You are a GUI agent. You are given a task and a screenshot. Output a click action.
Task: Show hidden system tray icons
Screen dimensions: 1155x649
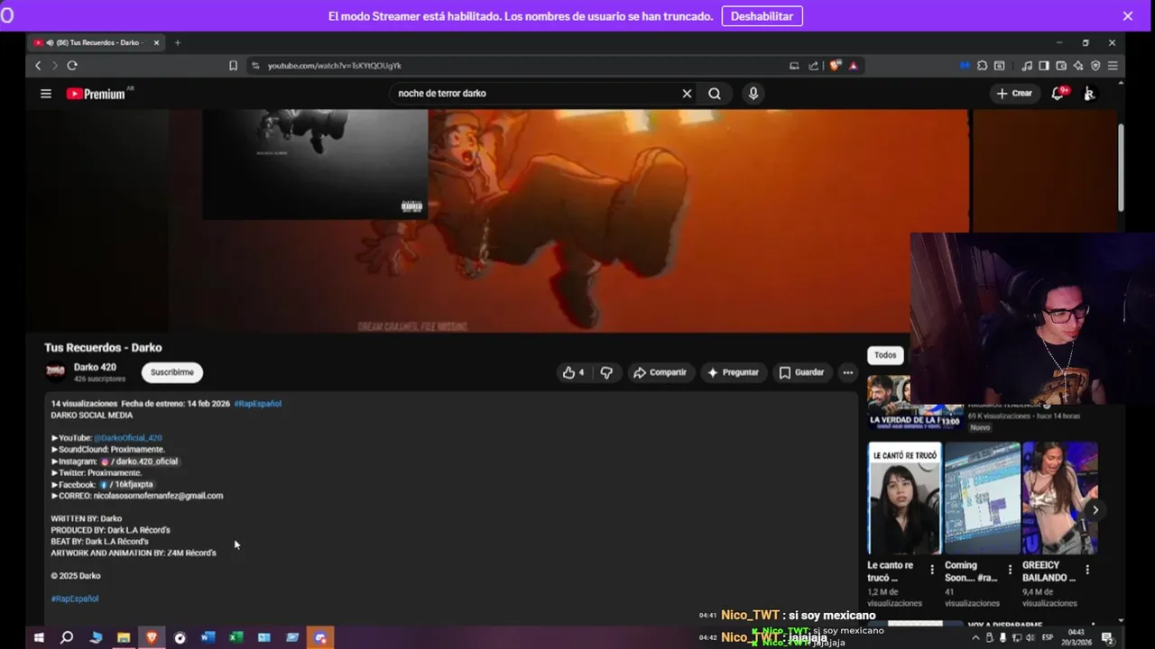[977, 637]
